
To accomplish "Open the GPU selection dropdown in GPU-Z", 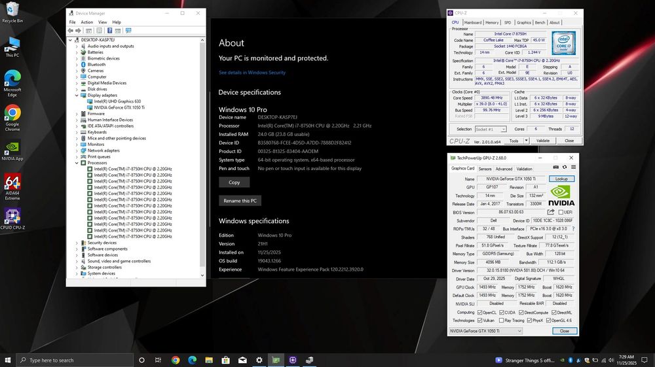I will (x=486, y=331).
